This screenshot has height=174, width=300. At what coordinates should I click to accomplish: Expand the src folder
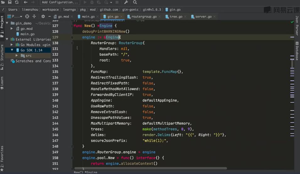[17, 56]
